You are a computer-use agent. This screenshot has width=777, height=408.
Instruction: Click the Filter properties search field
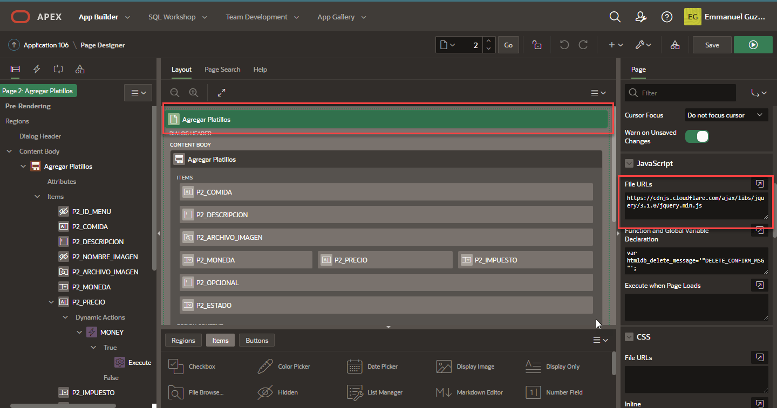click(x=680, y=93)
